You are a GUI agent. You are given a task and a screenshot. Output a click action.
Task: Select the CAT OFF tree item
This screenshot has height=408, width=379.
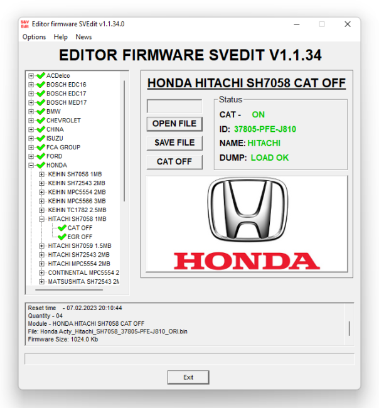[x=80, y=228]
